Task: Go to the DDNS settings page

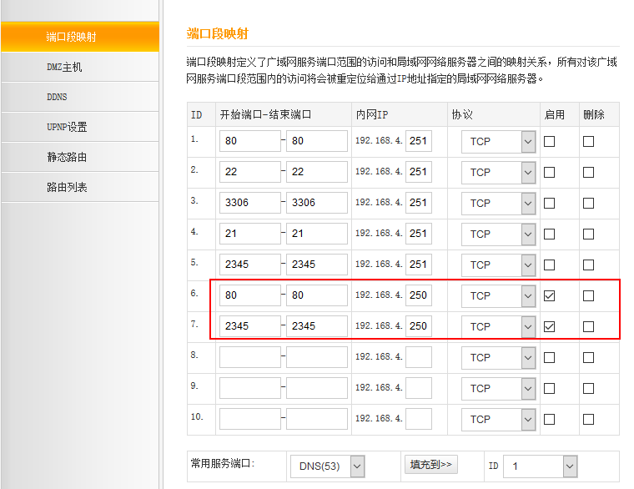Action: pyautogui.click(x=79, y=97)
